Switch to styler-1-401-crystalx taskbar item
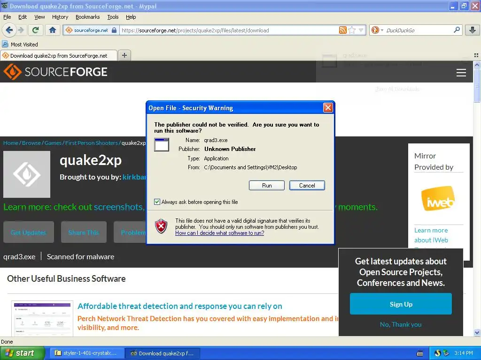The width and height of the screenshot is (481, 360). 87,353
